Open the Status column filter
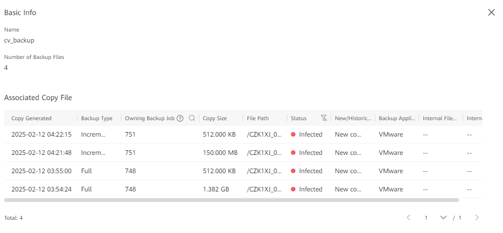Viewport: 503px width, 233px height. point(324,118)
